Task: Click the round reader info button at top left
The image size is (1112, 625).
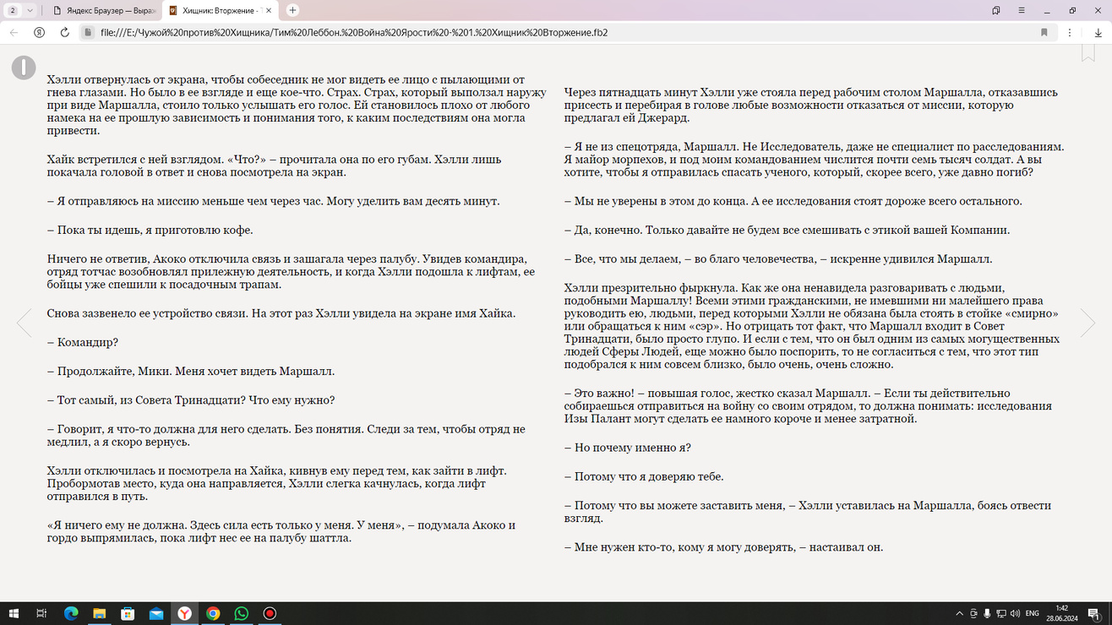Action: 24,68
